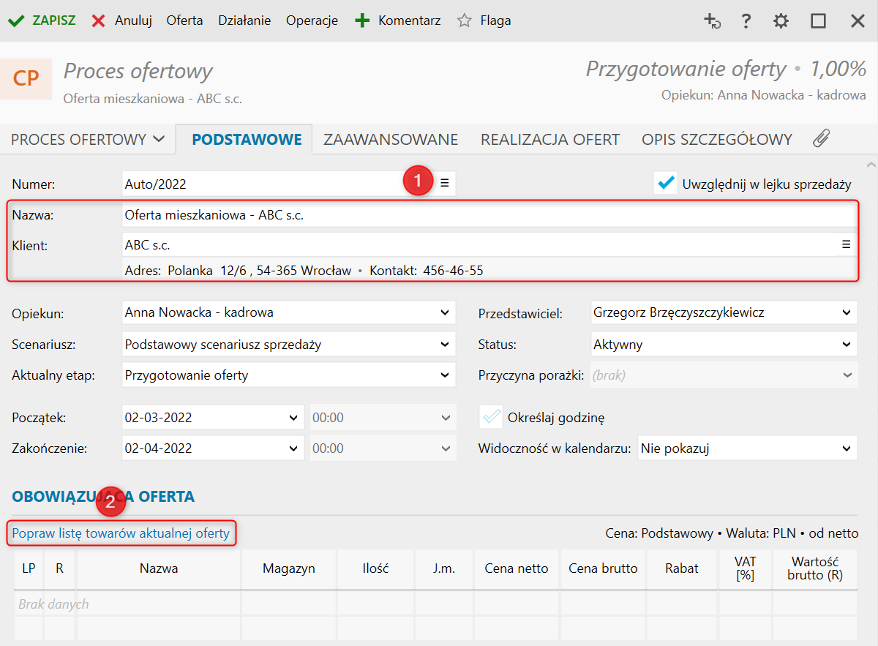Image resolution: width=878 pixels, height=646 pixels.
Task: Toggle Uwzględnij w lejku sprzedaży checkbox
Action: pyautogui.click(x=666, y=184)
